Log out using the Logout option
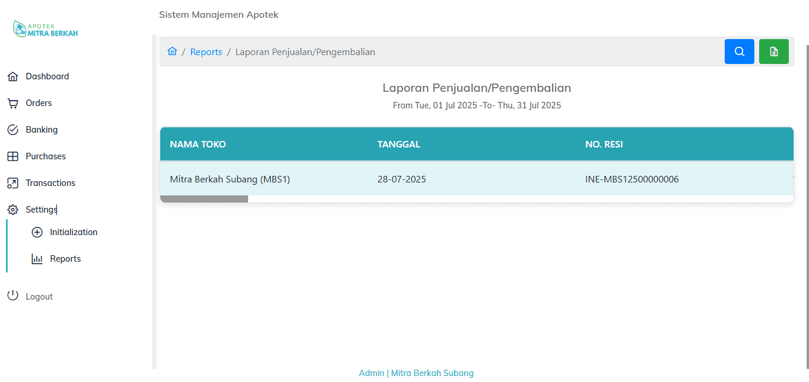The image size is (809, 382). (x=39, y=297)
